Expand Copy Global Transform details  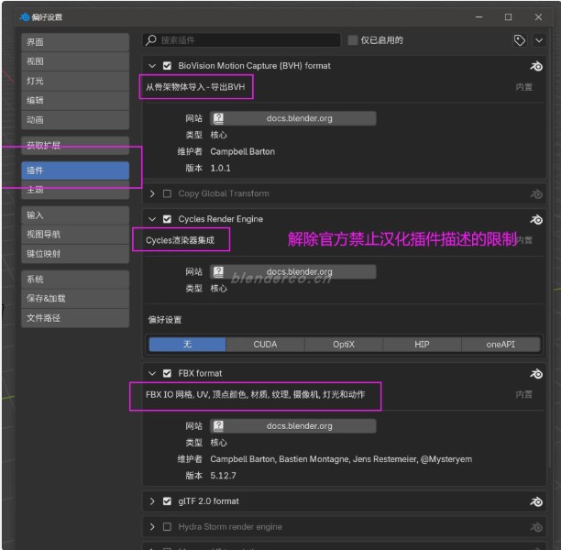[152, 193]
